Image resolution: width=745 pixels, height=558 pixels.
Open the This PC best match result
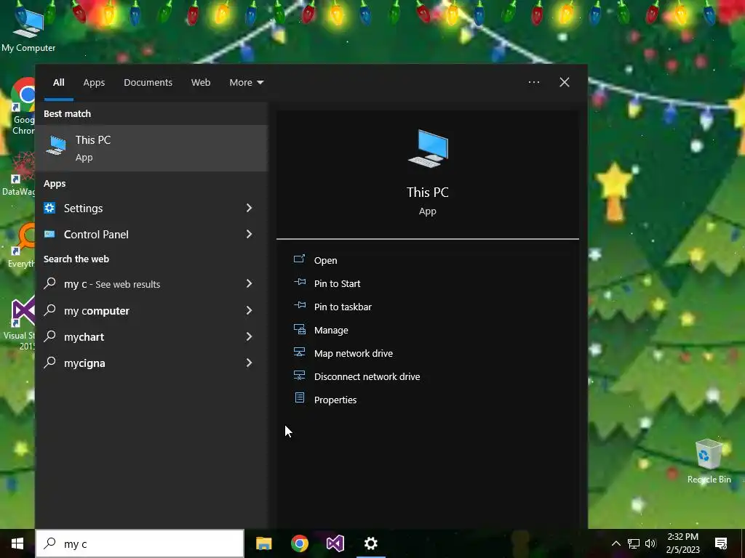coord(151,148)
